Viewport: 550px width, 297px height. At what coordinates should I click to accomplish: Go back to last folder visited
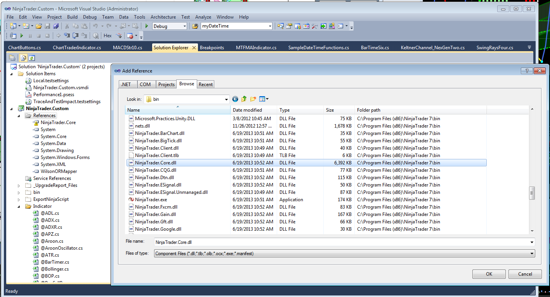click(x=235, y=99)
